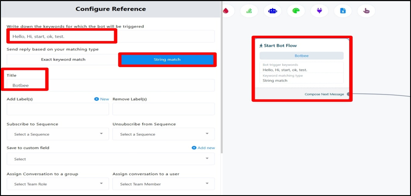Image resolution: width=411 pixels, height=196 pixels.
Task: Click the Botbee title in flow node
Action: [x=301, y=56]
